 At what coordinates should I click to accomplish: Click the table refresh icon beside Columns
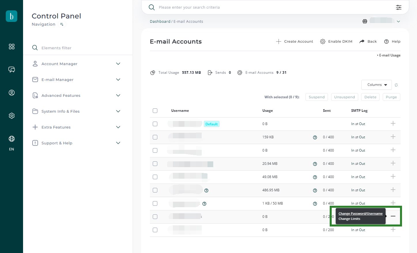(396, 85)
